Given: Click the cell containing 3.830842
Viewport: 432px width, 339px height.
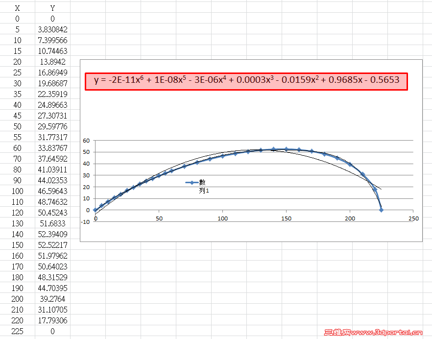Looking at the screenshot, I should pyautogui.click(x=52, y=29).
